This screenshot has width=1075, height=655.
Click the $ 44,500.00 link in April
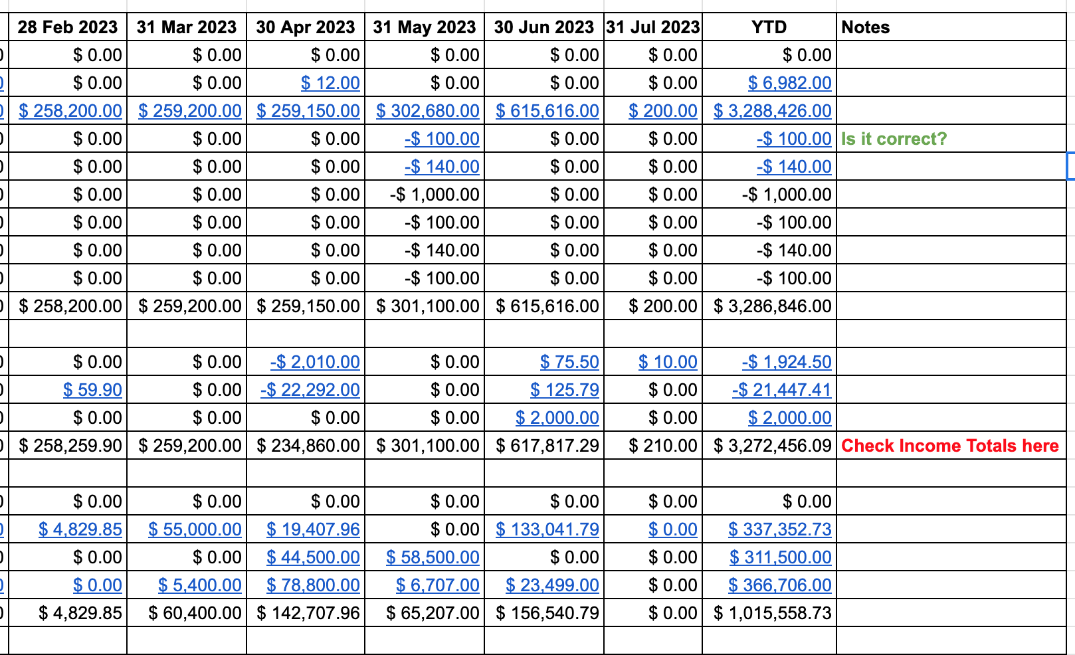[x=313, y=557]
